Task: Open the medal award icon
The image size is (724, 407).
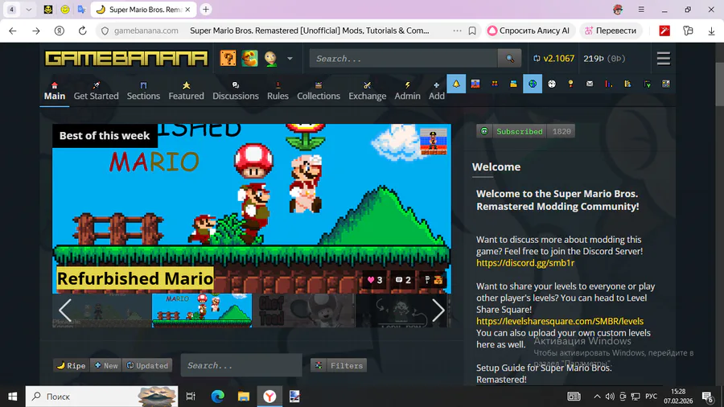Action: coord(570,84)
